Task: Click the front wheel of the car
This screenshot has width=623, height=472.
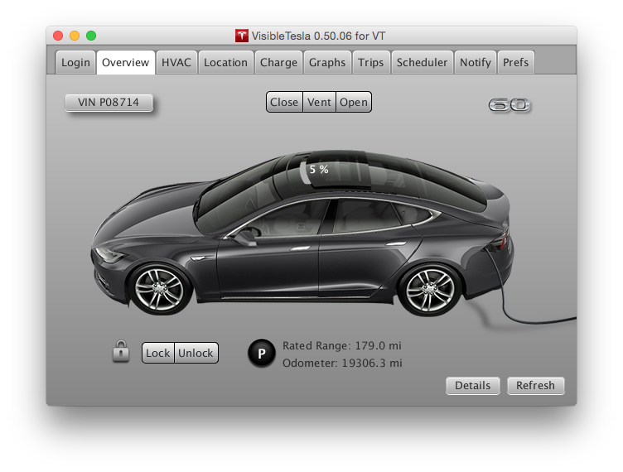Action: click(160, 289)
